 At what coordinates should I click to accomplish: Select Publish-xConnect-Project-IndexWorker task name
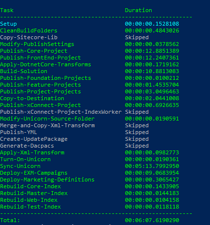[61, 112]
